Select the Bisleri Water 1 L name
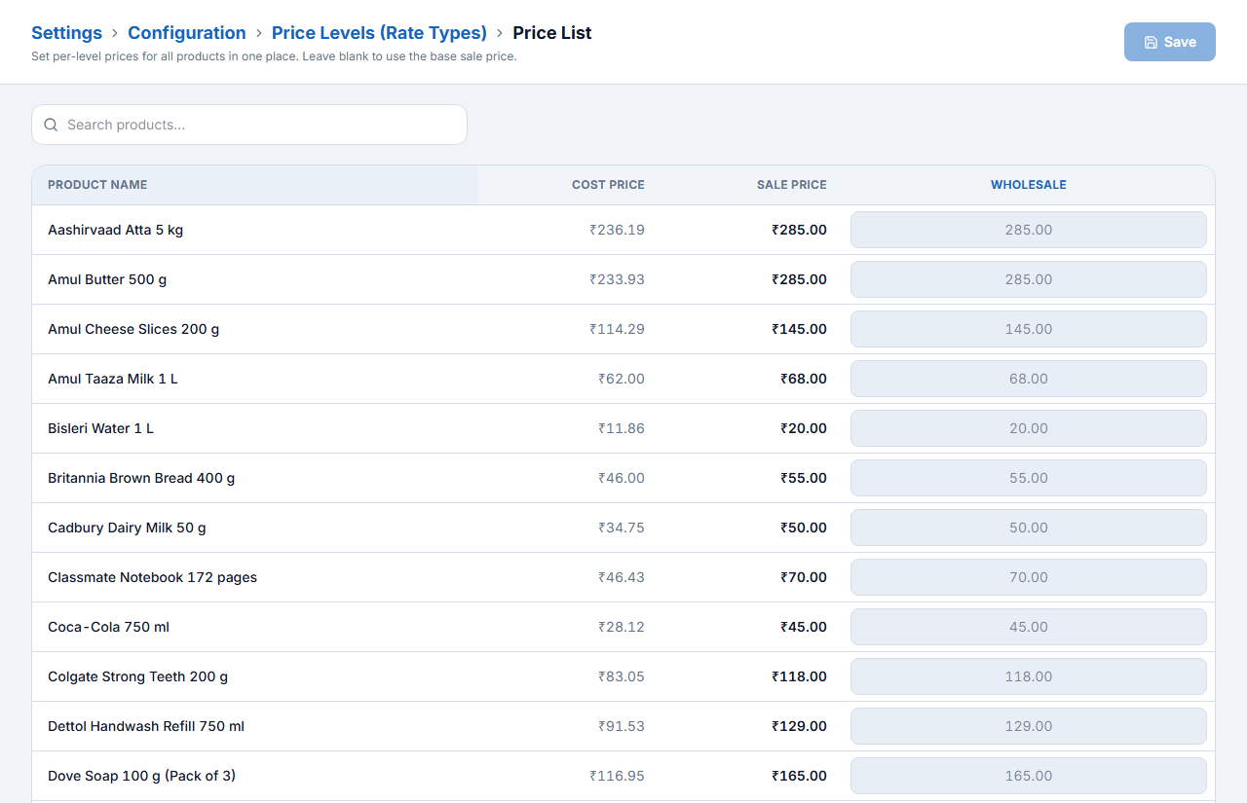 (x=100, y=428)
